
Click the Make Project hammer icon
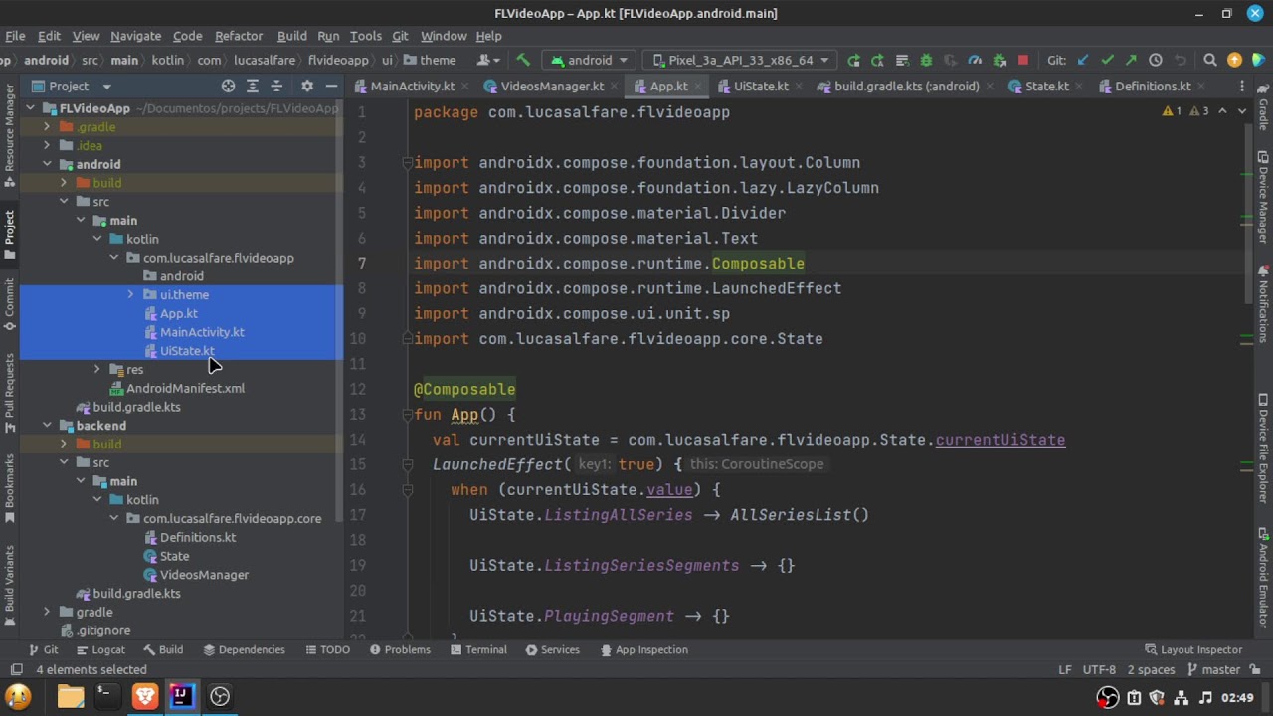pyautogui.click(x=523, y=60)
